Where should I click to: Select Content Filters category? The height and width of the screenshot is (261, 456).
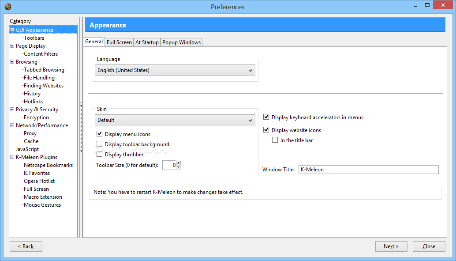[41, 53]
